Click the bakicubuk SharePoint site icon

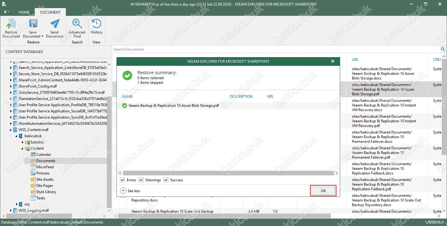[21, 136]
